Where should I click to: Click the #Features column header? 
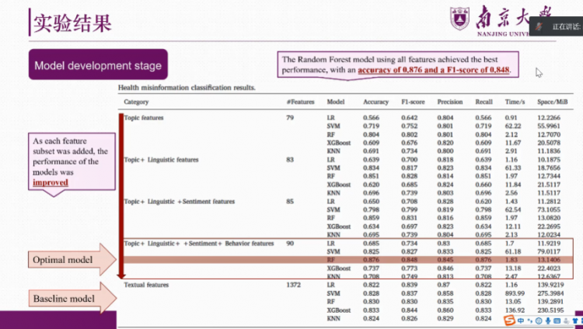click(300, 102)
